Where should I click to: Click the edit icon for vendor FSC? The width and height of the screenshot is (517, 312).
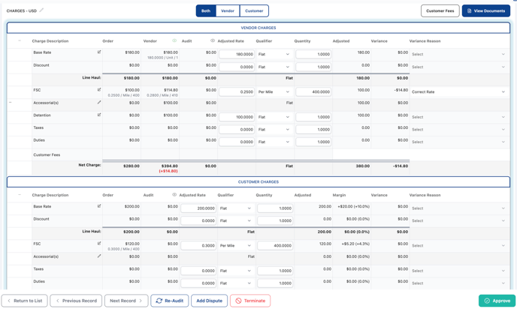coord(99,90)
